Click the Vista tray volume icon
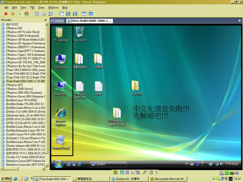 221,164
